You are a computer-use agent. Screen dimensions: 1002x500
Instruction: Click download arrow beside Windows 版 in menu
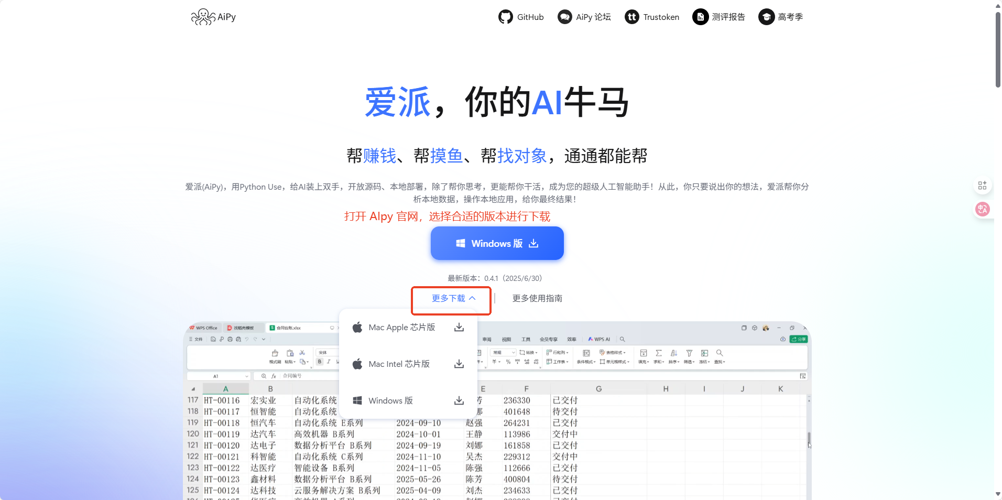[459, 400]
